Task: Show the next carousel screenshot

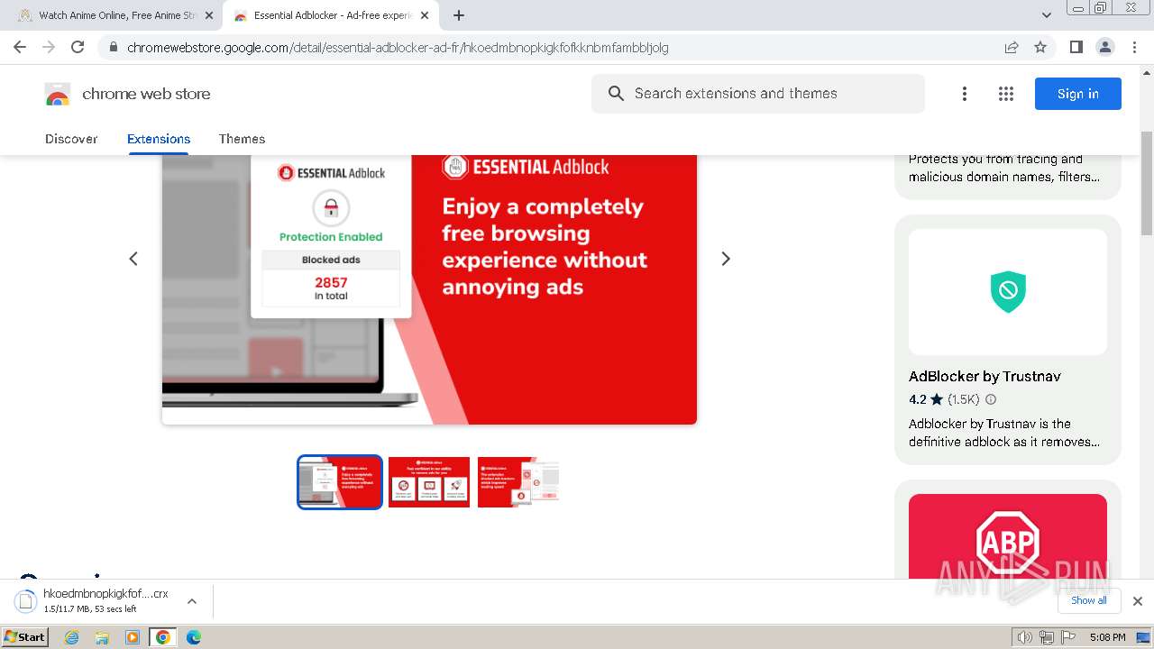Action: [x=726, y=259]
